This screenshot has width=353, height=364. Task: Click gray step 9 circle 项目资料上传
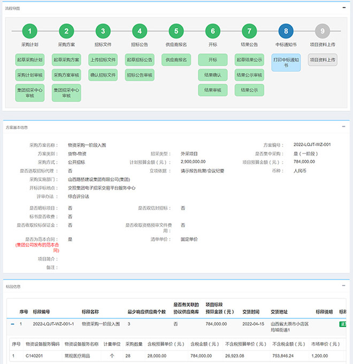[323, 32]
